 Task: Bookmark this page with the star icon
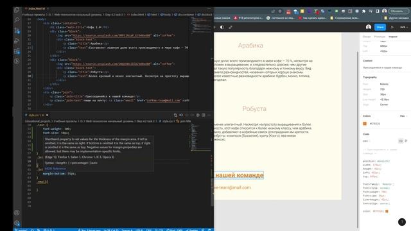point(280,12)
